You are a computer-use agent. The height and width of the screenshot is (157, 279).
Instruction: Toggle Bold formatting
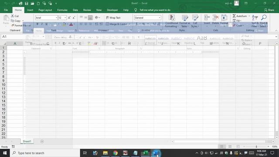[37, 24]
